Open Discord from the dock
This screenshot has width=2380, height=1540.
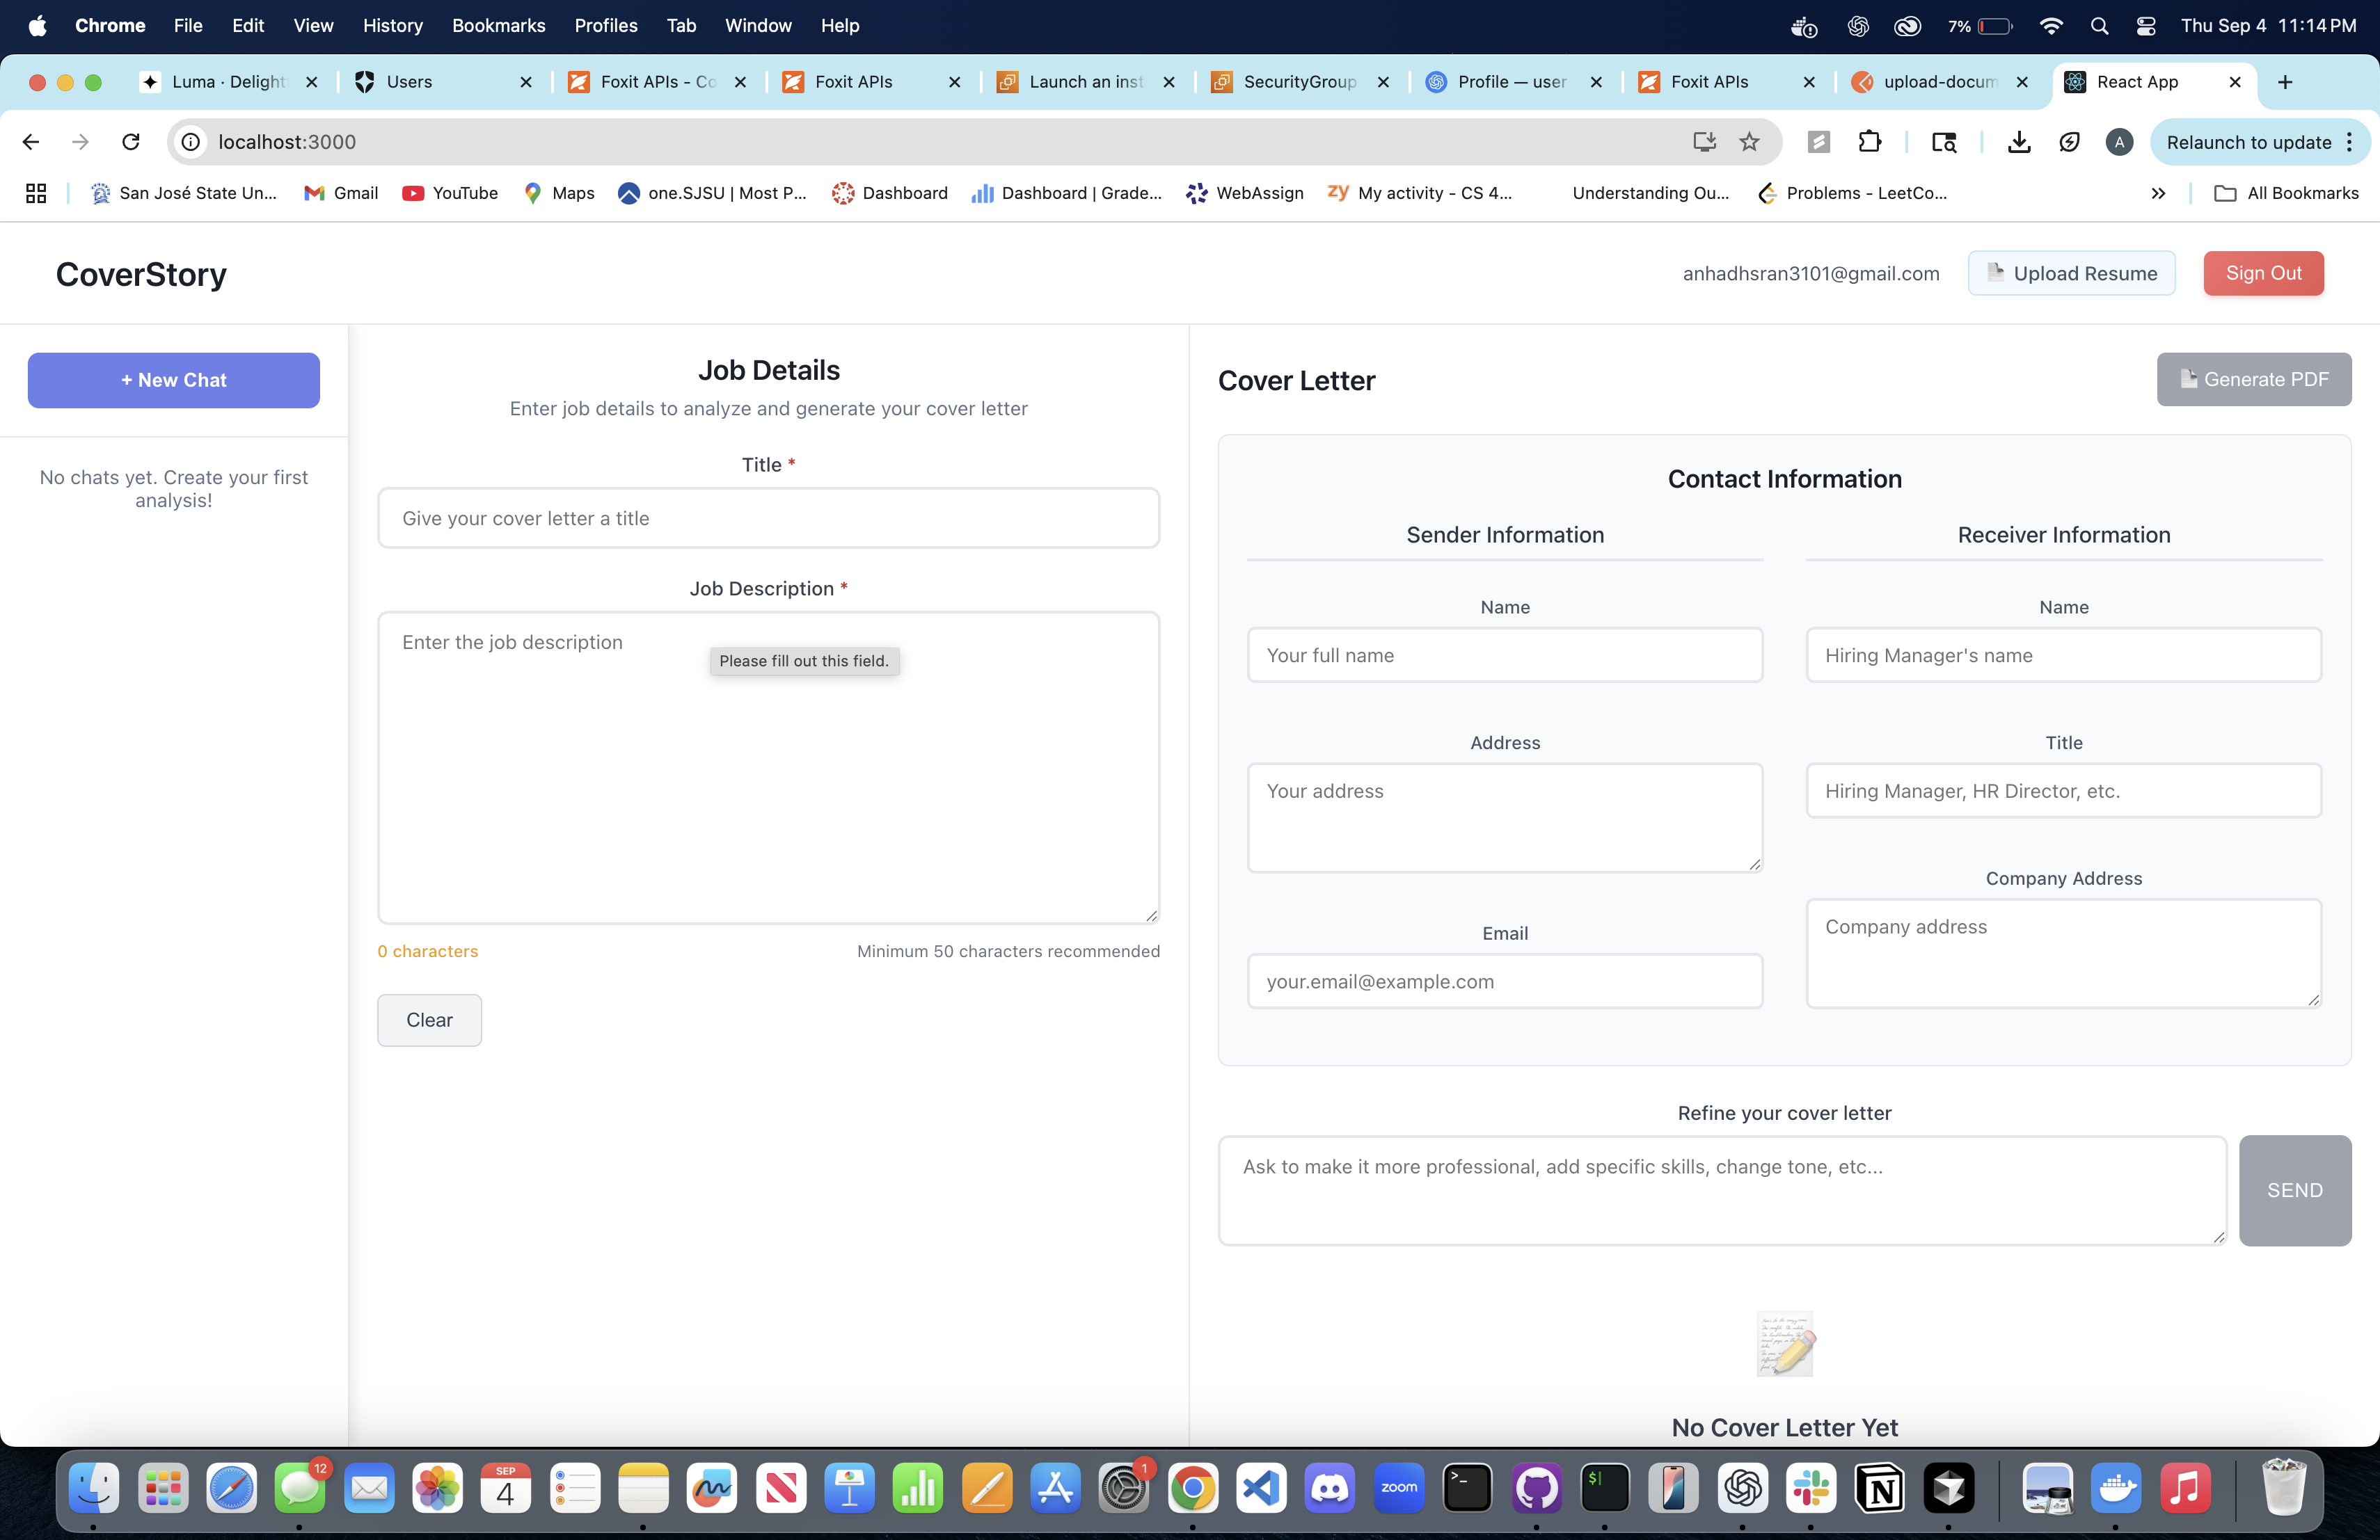(1329, 1489)
